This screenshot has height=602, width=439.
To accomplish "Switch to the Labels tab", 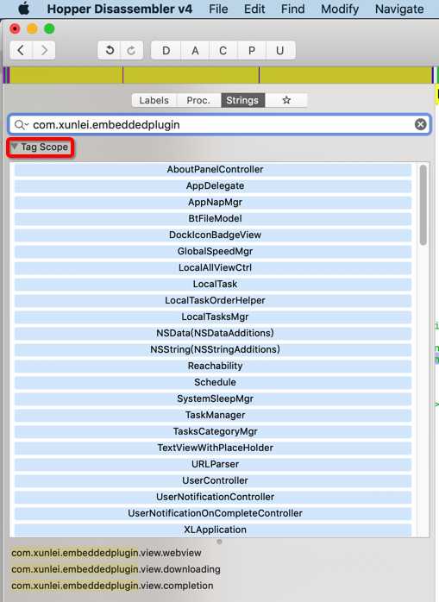I will click(154, 100).
